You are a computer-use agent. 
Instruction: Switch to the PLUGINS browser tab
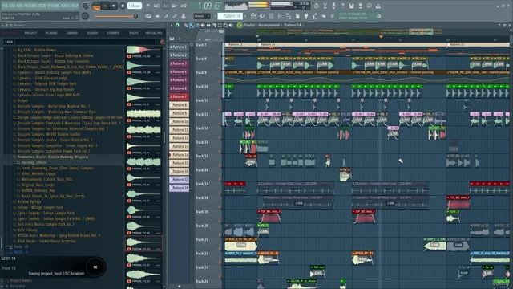click(x=51, y=33)
